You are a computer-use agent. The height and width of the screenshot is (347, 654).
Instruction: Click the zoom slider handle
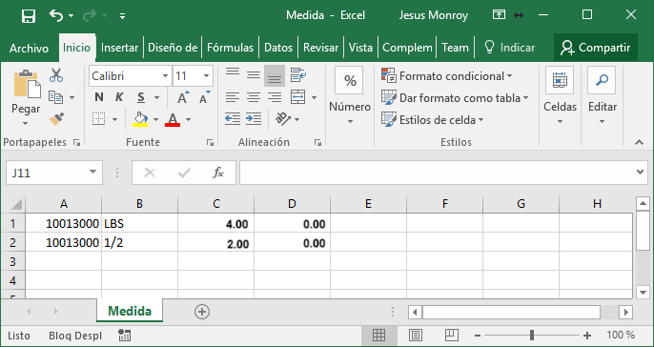coord(532,335)
